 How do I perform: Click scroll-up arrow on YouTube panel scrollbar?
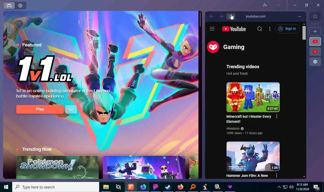[304, 24]
